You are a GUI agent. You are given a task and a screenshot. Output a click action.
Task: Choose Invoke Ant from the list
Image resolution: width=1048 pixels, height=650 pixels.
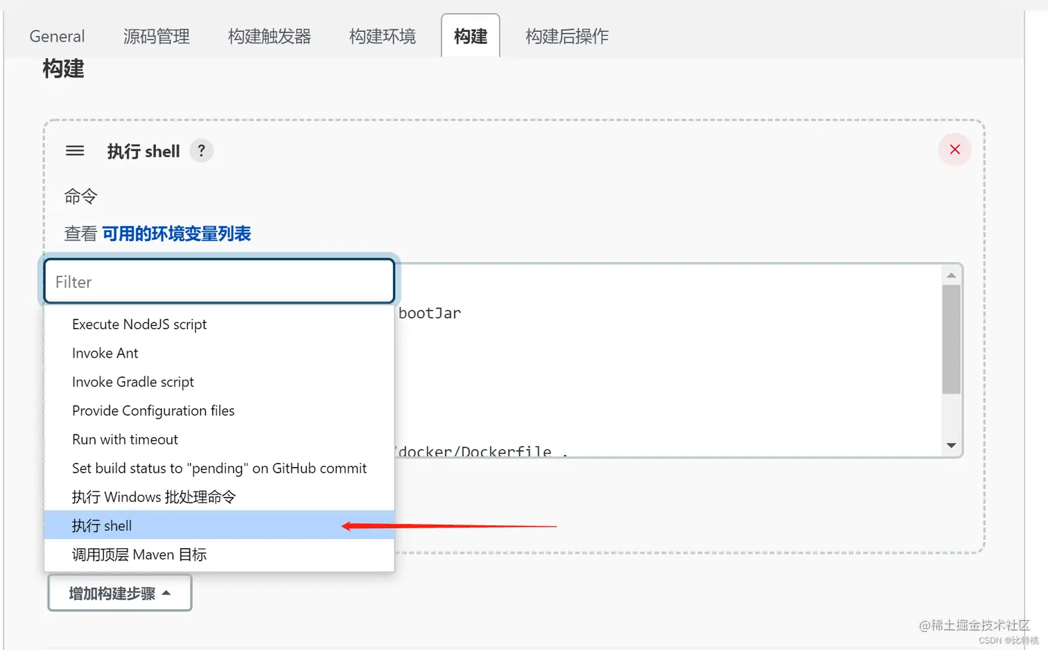(219, 353)
